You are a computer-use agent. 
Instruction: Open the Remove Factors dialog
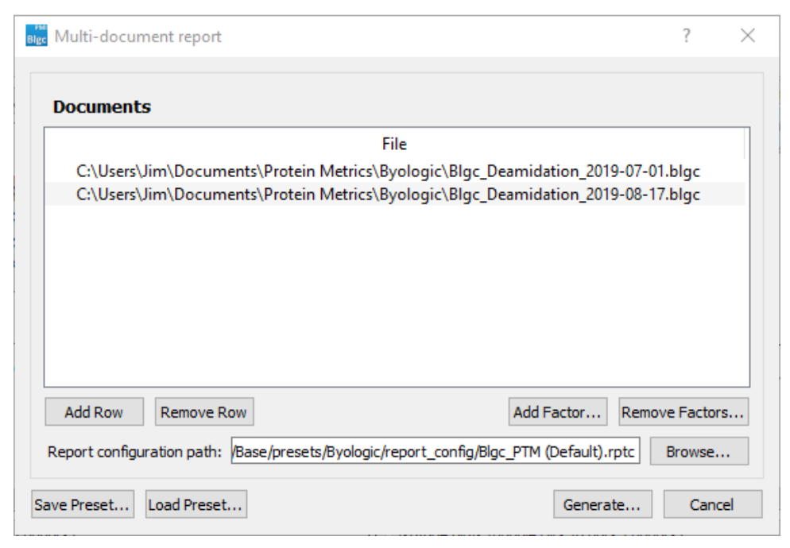684,412
